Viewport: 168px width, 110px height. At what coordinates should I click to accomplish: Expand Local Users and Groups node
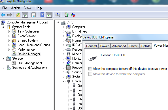pos(9,45)
